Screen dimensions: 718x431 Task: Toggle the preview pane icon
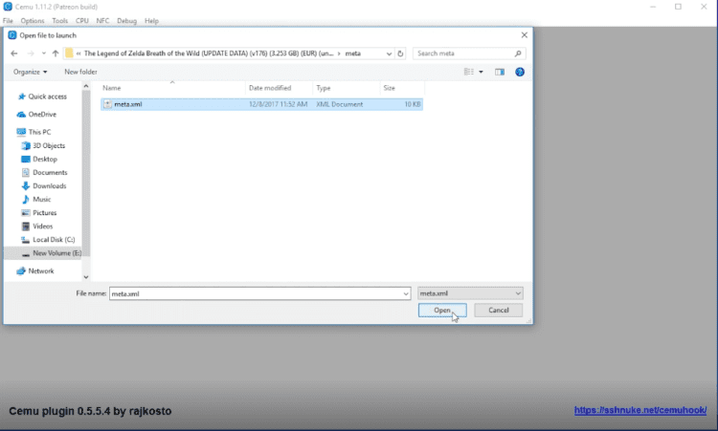pos(500,72)
